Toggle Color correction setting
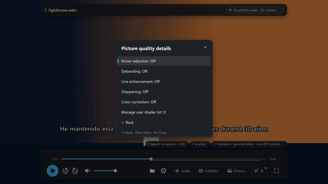Viewport: 328px width, 184px height. click(164, 102)
